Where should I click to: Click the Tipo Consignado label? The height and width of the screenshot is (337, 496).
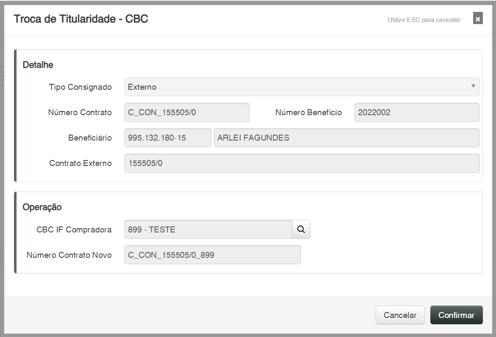[80, 87]
